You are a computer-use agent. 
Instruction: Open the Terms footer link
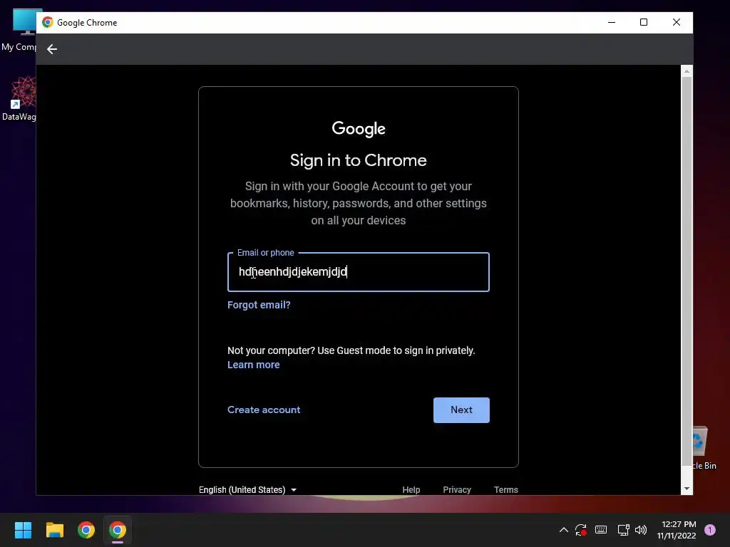505,490
